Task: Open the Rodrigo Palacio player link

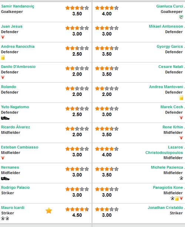Action: click(x=15, y=187)
